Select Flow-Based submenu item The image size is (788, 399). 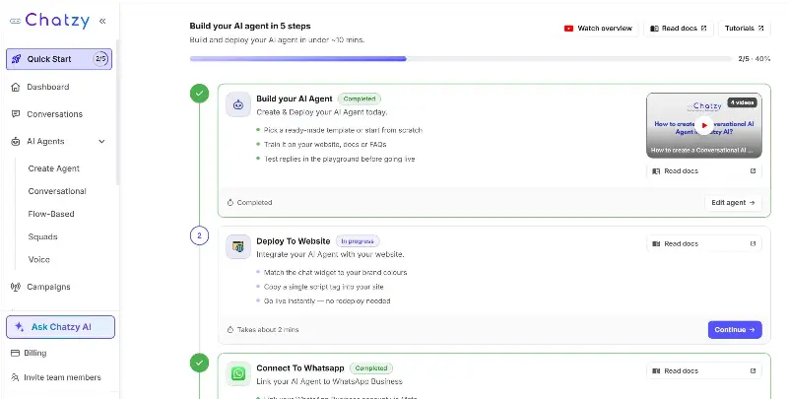point(51,214)
